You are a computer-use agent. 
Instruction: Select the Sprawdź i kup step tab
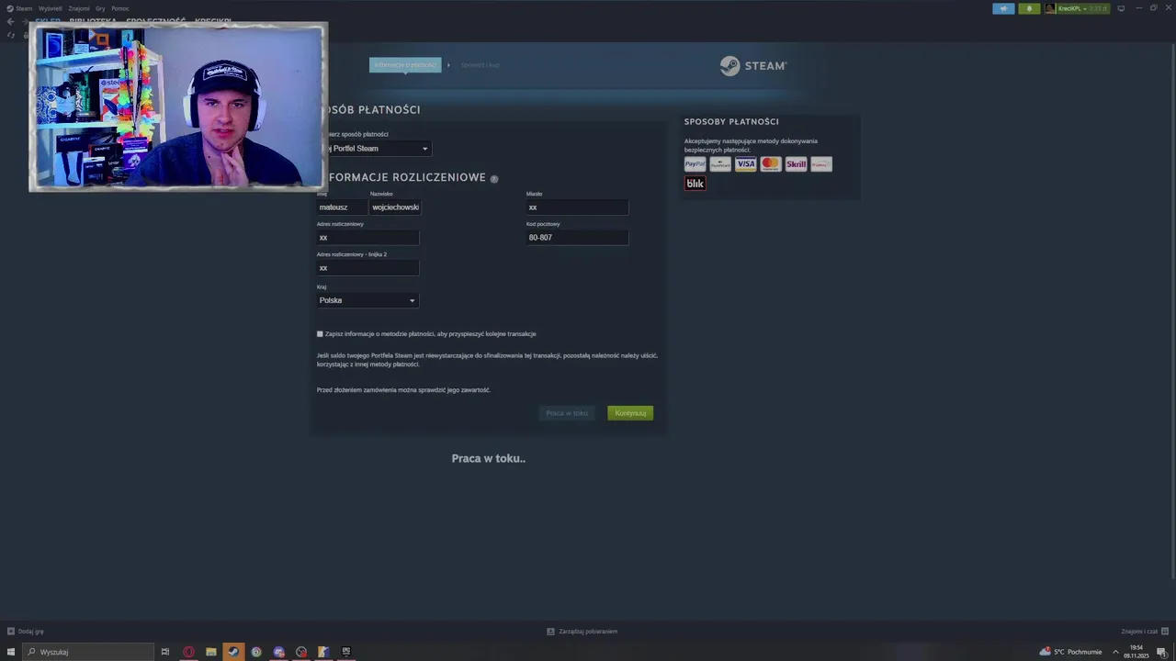pyautogui.click(x=480, y=65)
